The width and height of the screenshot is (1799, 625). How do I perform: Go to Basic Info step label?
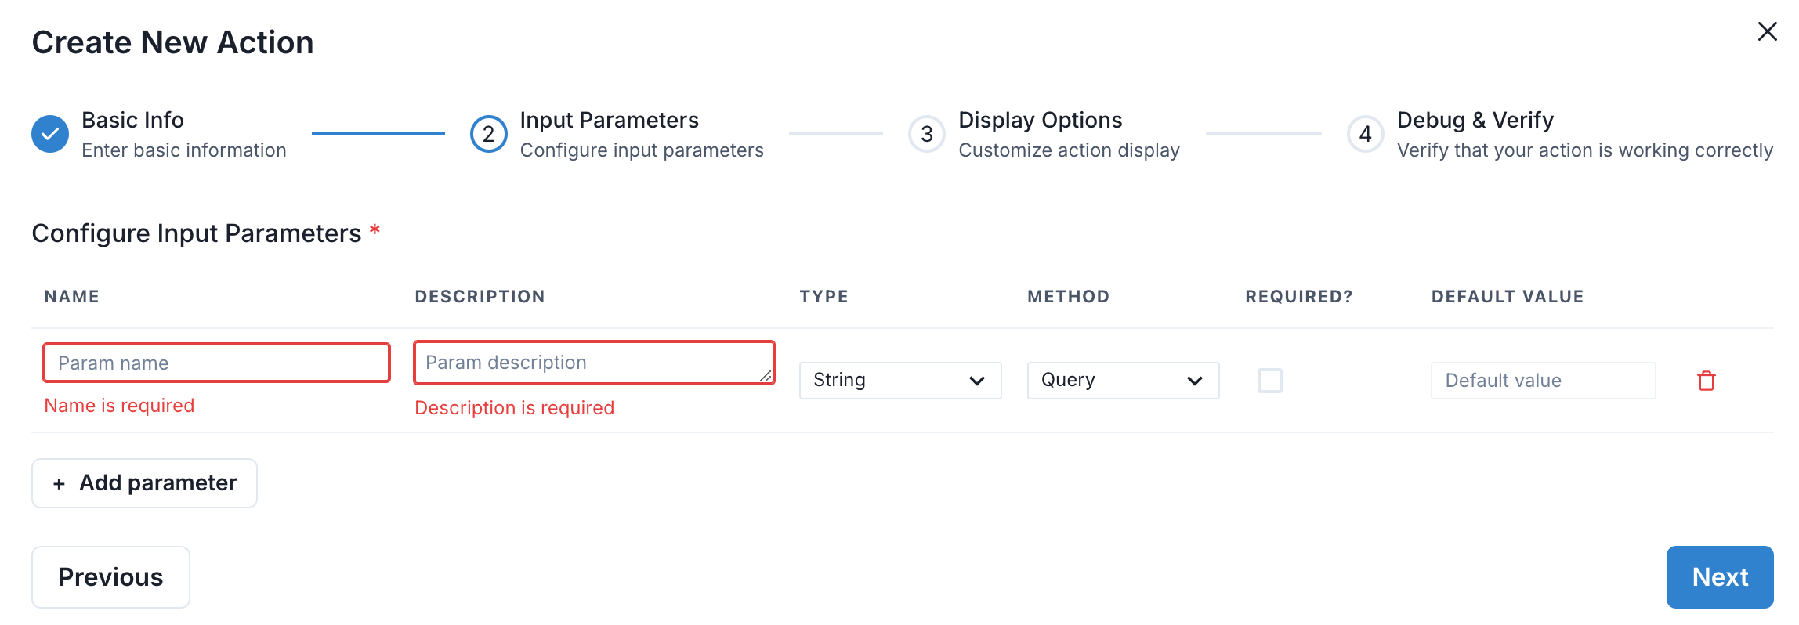point(133,120)
